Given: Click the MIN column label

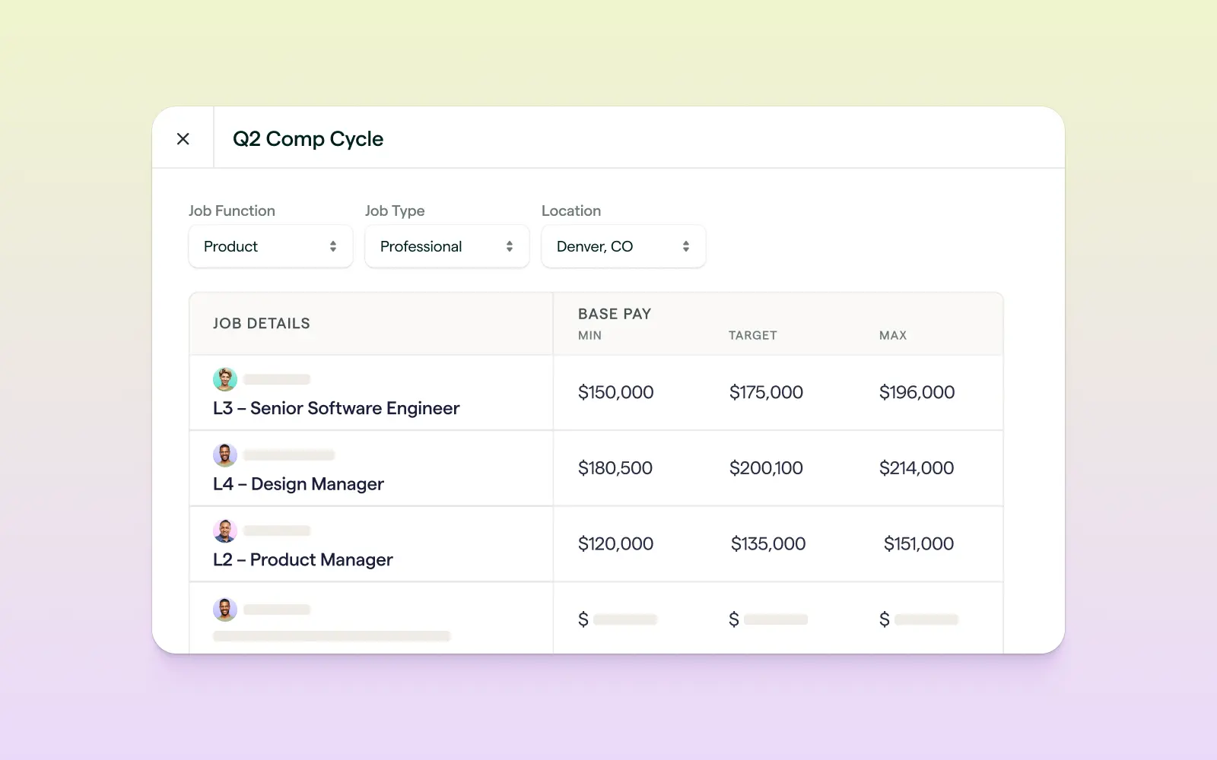Looking at the screenshot, I should (x=589, y=335).
